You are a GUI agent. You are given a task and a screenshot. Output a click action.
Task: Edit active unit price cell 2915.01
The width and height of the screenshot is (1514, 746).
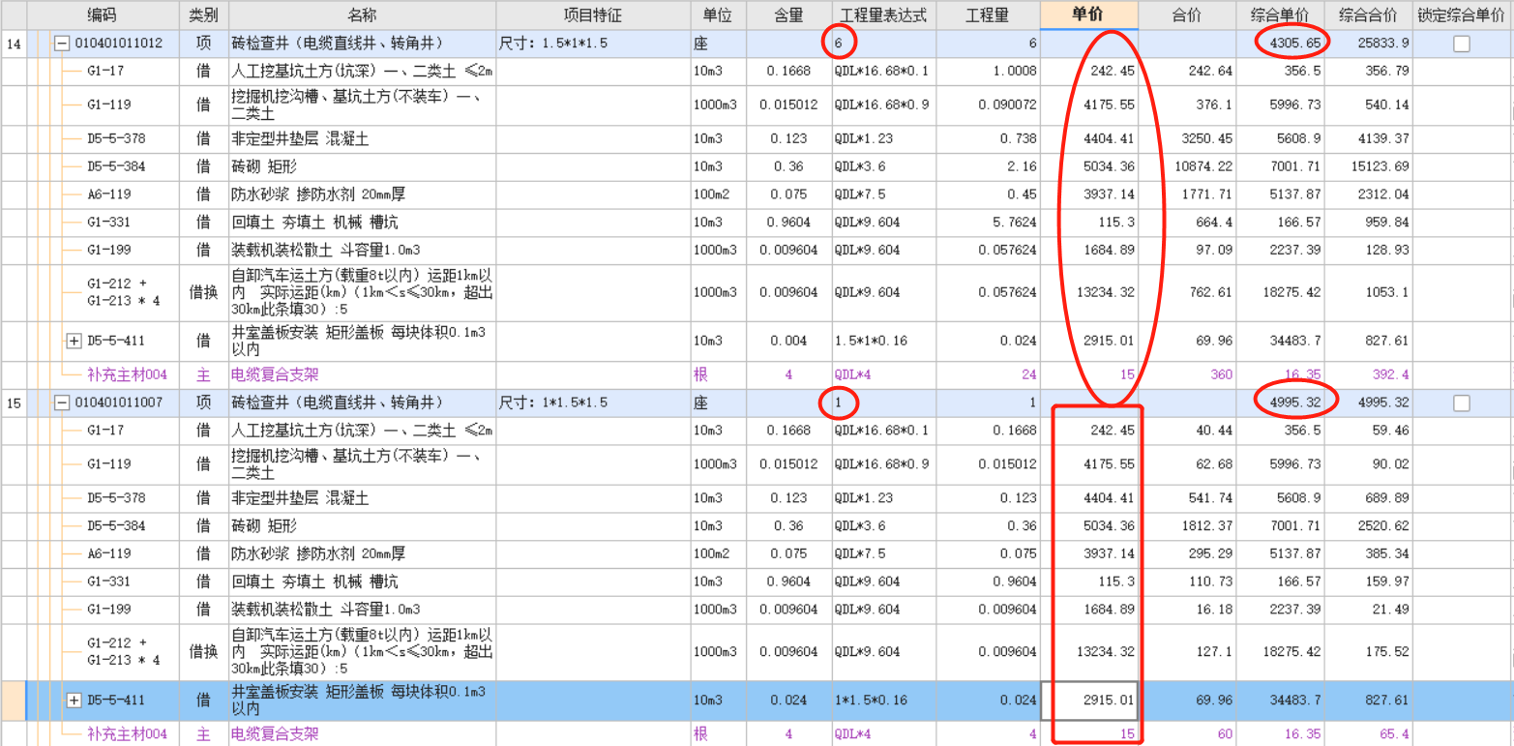(1089, 700)
